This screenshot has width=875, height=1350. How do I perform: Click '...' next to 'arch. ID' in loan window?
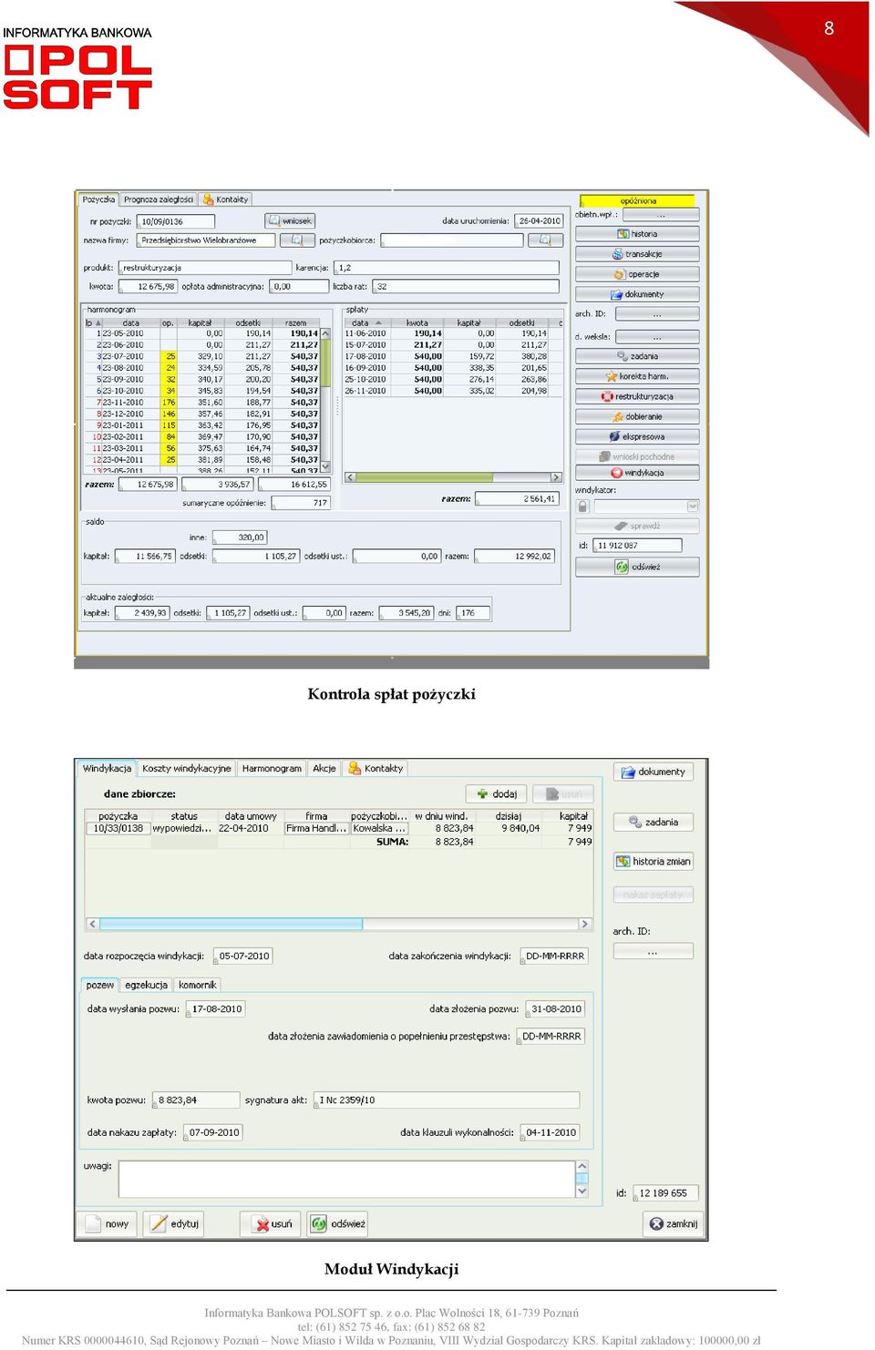point(657,313)
